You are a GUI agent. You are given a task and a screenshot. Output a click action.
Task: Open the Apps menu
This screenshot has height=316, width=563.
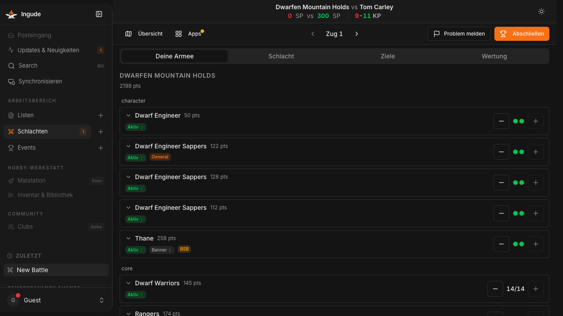tap(188, 34)
